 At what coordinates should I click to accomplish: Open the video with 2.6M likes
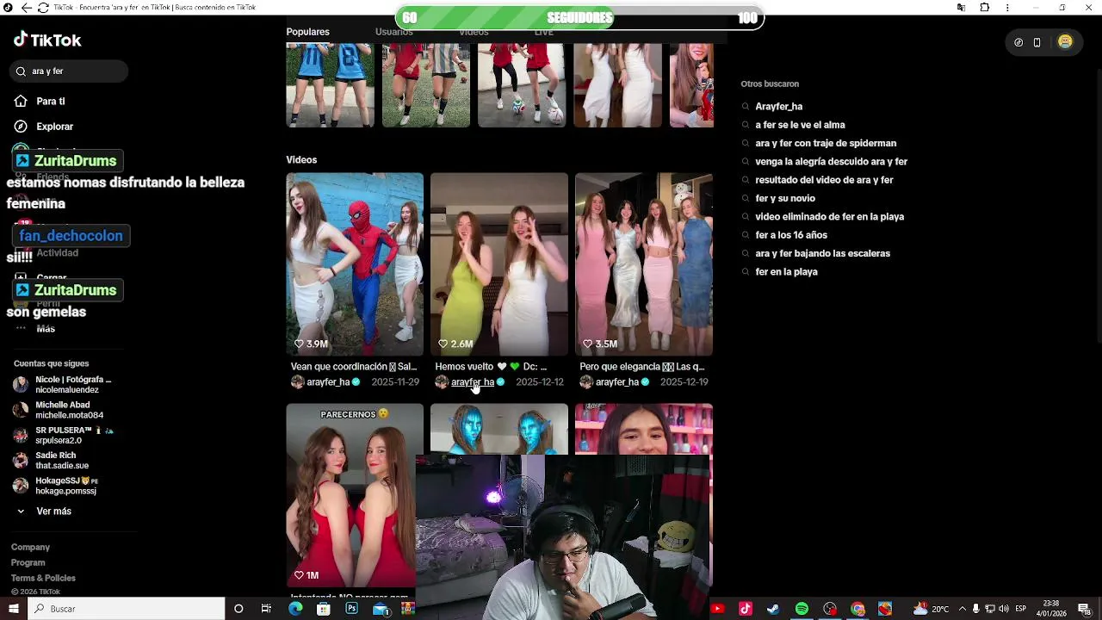pyautogui.click(x=499, y=264)
